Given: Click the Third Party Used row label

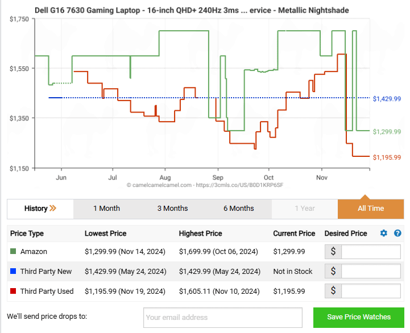Looking at the screenshot, I should point(47,291).
